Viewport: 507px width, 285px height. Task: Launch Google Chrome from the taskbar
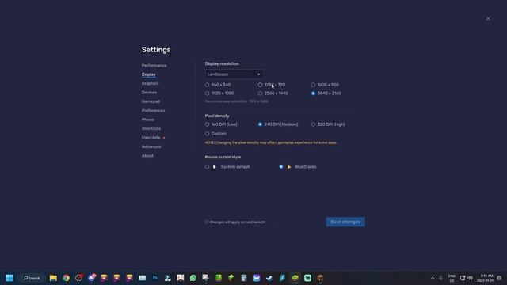click(66, 278)
